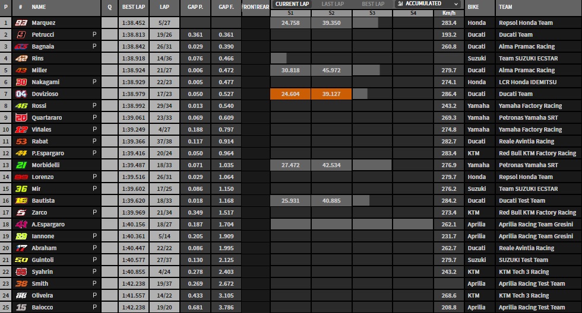Viewport: 582px width, 313px height.
Task: Click Petrucci's pit indicator P
Action: point(94,34)
